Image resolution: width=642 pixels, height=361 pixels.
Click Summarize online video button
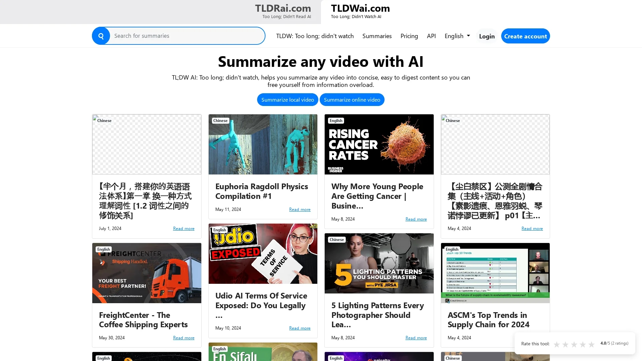[x=352, y=100]
